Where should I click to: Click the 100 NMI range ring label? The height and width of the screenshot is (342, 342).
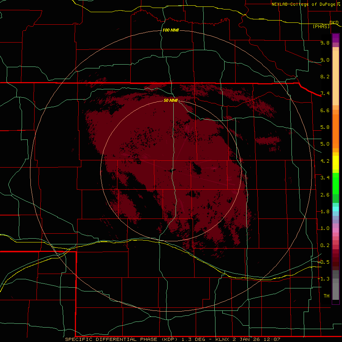(171, 30)
